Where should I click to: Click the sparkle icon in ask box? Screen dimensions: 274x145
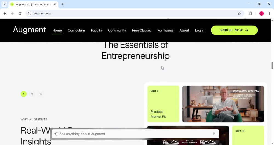(x=56, y=134)
